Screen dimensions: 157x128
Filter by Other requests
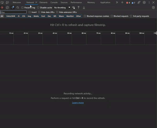click(78, 16)
